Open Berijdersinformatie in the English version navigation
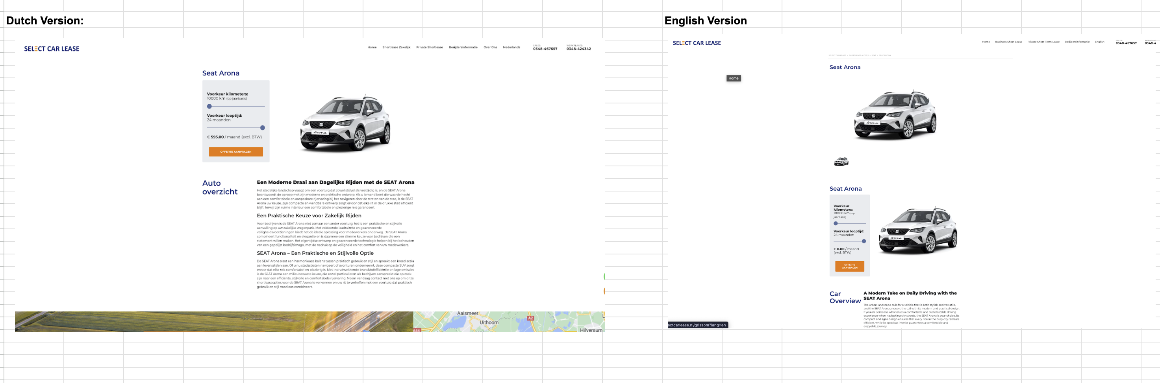 (x=1077, y=42)
